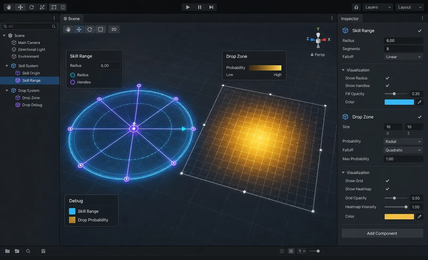
Task: Collapse the Drop System group
Action: click(7, 90)
